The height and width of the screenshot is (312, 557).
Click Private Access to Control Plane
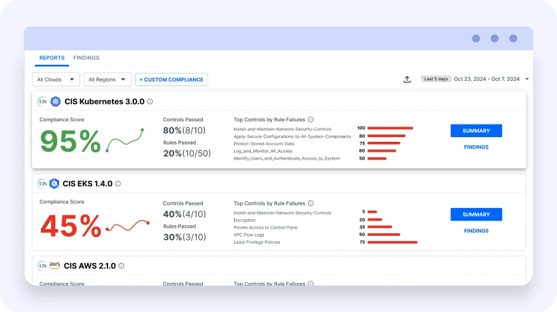(x=265, y=227)
